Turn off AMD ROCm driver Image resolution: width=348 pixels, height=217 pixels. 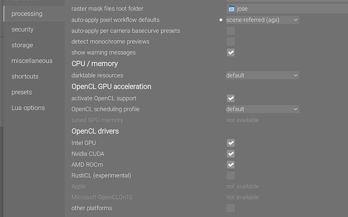click(230, 165)
